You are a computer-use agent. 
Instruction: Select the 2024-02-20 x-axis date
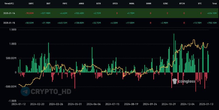tap(37, 104)
